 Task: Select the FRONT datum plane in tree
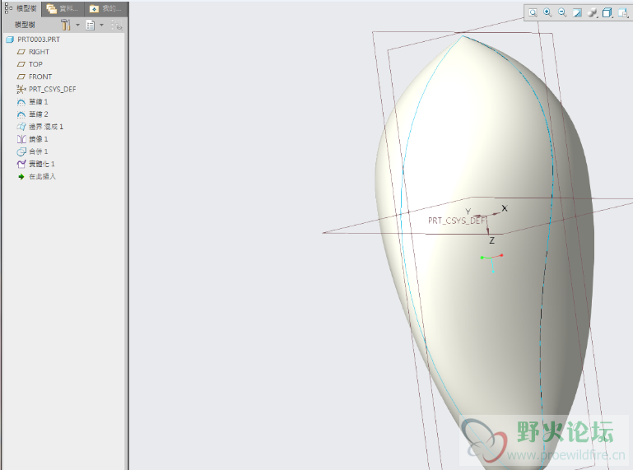tap(35, 77)
